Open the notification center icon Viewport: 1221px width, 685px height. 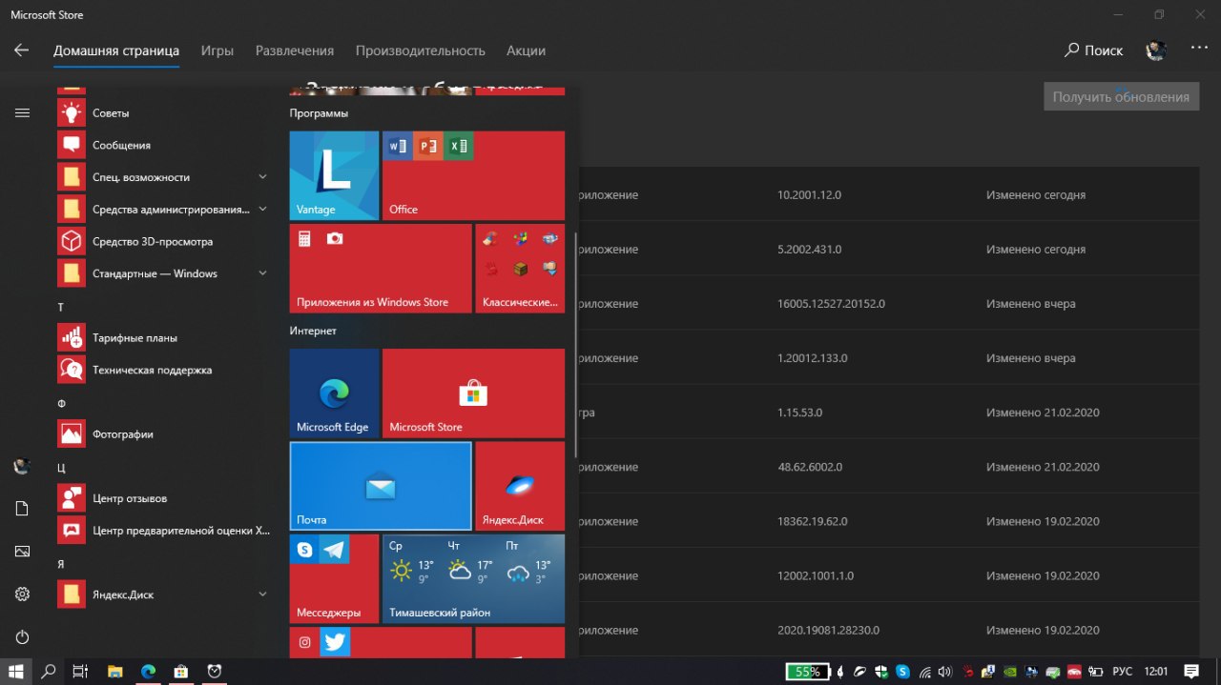(x=1191, y=672)
